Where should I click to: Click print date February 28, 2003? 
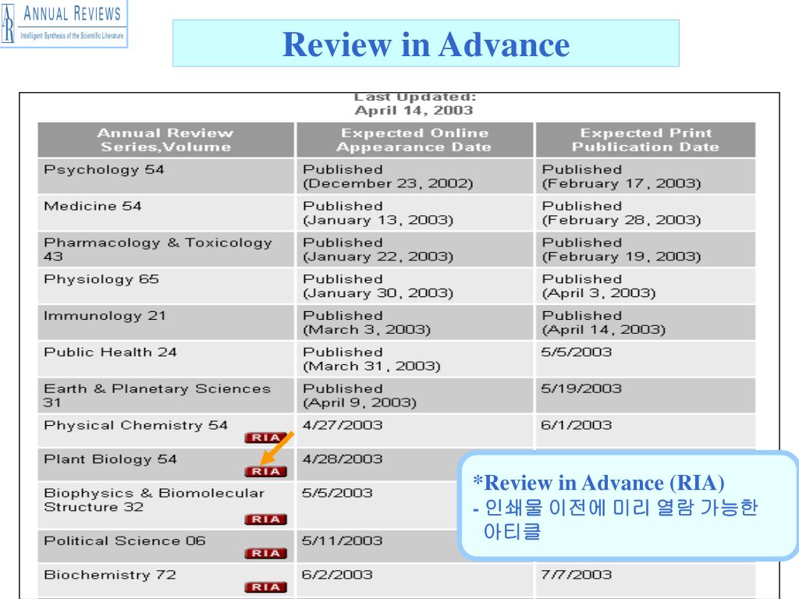point(621,221)
